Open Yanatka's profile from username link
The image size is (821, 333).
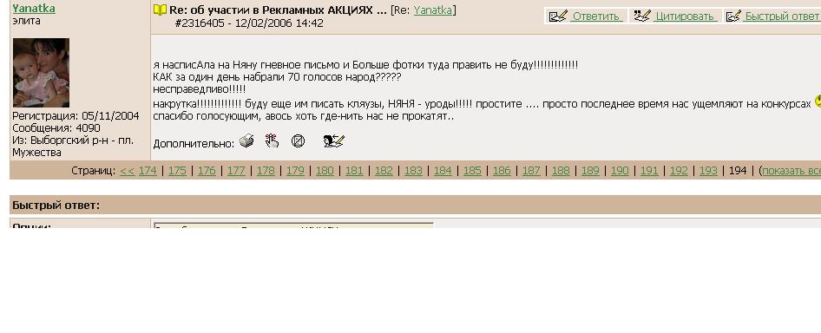[x=34, y=9]
